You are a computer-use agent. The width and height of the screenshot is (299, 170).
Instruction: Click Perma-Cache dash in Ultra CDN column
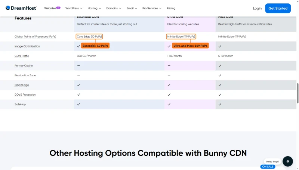(169, 65)
